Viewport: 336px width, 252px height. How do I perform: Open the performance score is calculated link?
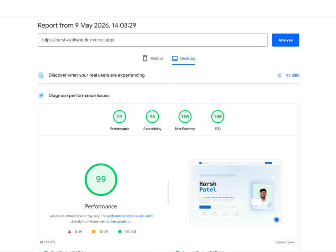130,216
